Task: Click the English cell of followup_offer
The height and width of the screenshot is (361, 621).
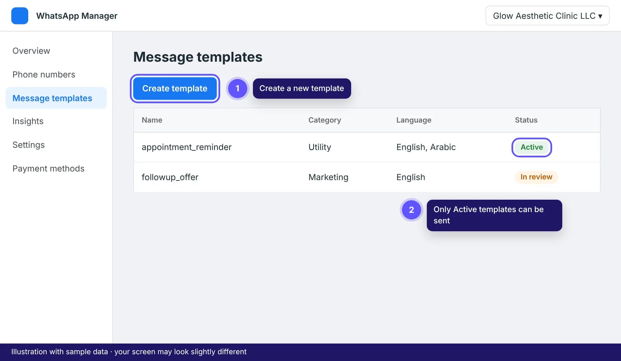Action: pyautogui.click(x=410, y=177)
